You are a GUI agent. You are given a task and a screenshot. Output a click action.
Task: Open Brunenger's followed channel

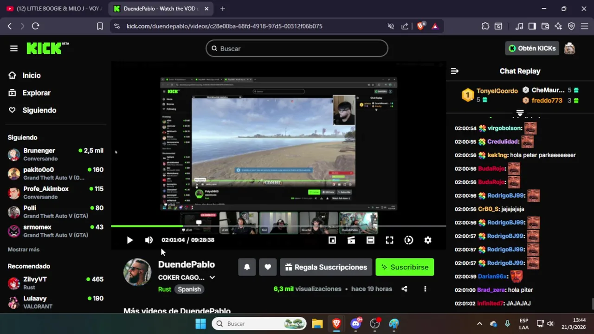pyautogui.click(x=56, y=154)
